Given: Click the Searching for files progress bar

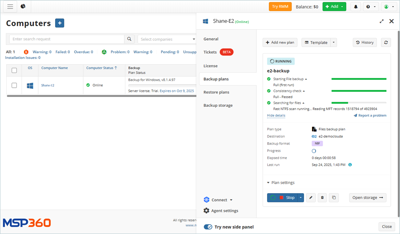Looking at the screenshot, I should [x=359, y=103].
